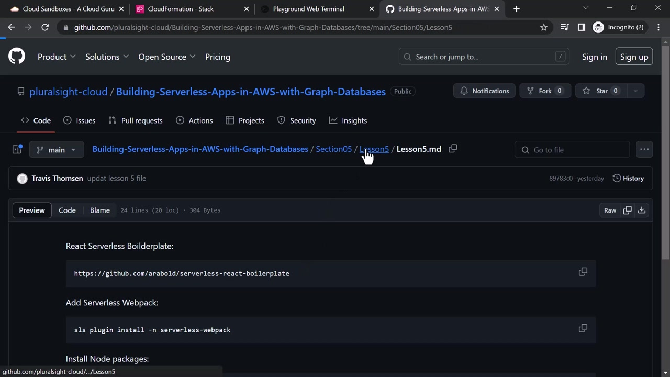
Task: Copy the serverless-react-boilerplate URL code block
Action: click(583, 272)
